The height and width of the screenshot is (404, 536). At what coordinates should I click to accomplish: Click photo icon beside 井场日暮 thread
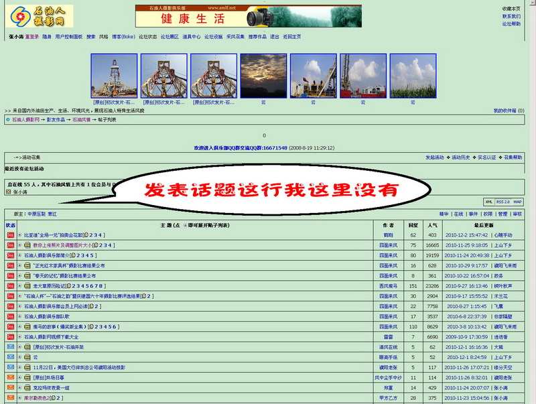[27, 378]
